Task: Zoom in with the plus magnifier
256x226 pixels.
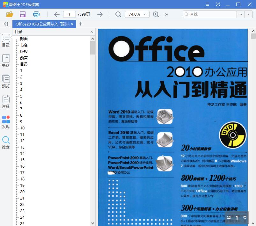Action: [156, 14]
